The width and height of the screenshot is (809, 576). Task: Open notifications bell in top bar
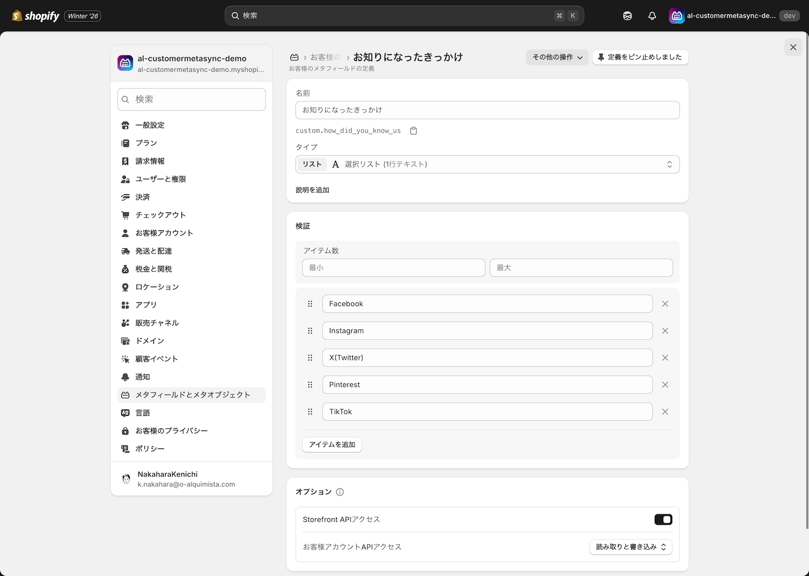[652, 16]
